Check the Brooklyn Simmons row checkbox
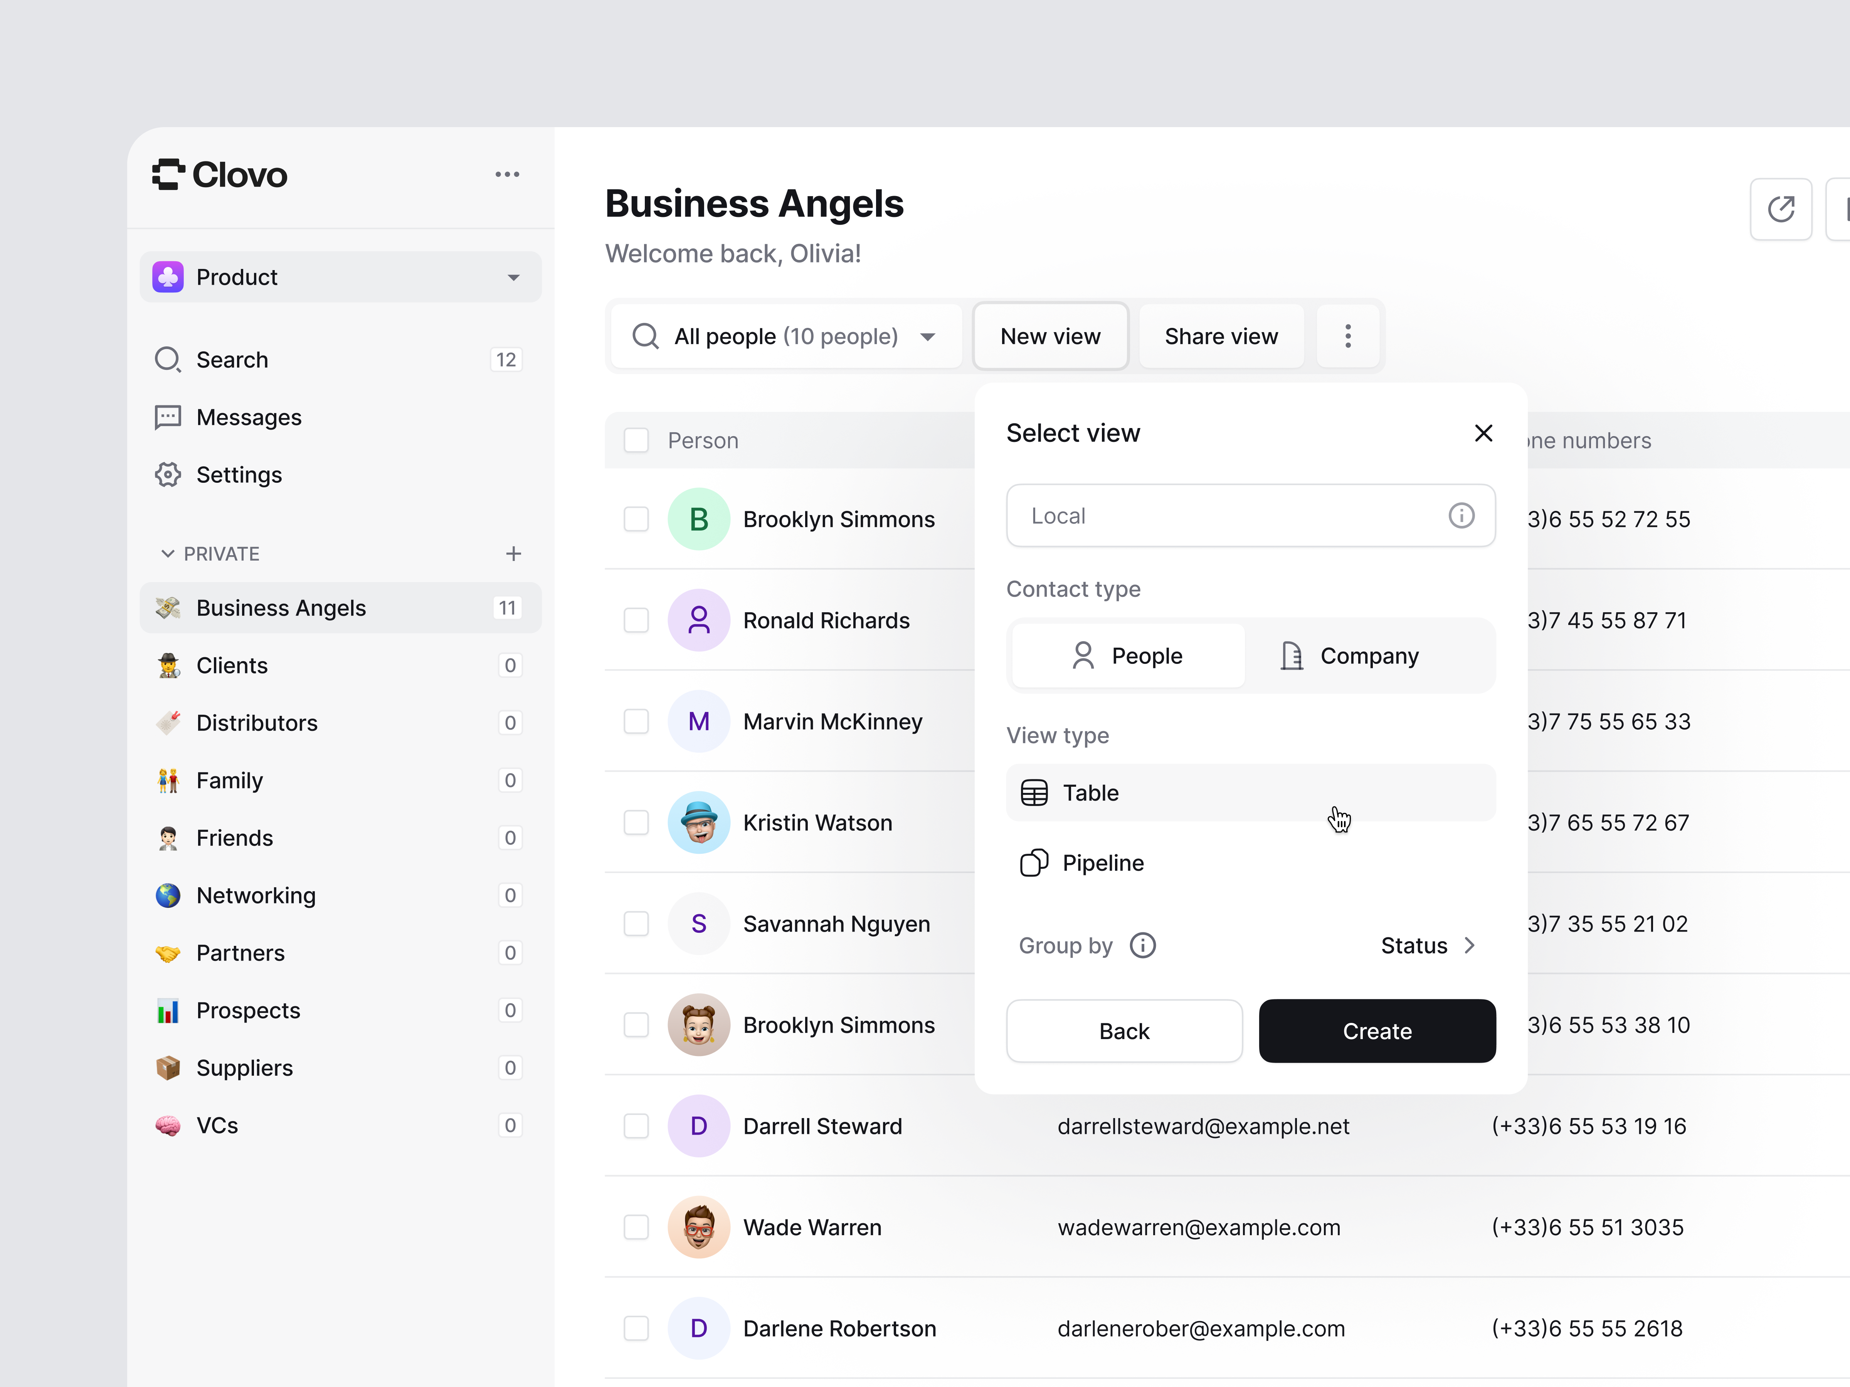Viewport: 1850px width, 1387px height. coord(636,518)
